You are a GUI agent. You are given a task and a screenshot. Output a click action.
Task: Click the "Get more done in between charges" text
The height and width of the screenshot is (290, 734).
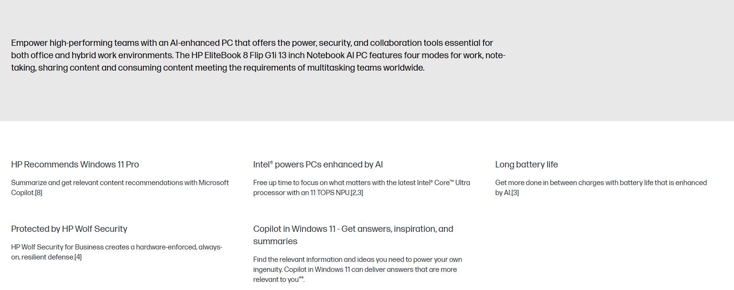(601, 183)
